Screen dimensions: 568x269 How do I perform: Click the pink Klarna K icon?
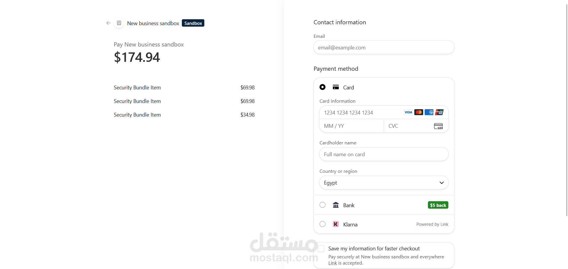click(x=336, y=224)
